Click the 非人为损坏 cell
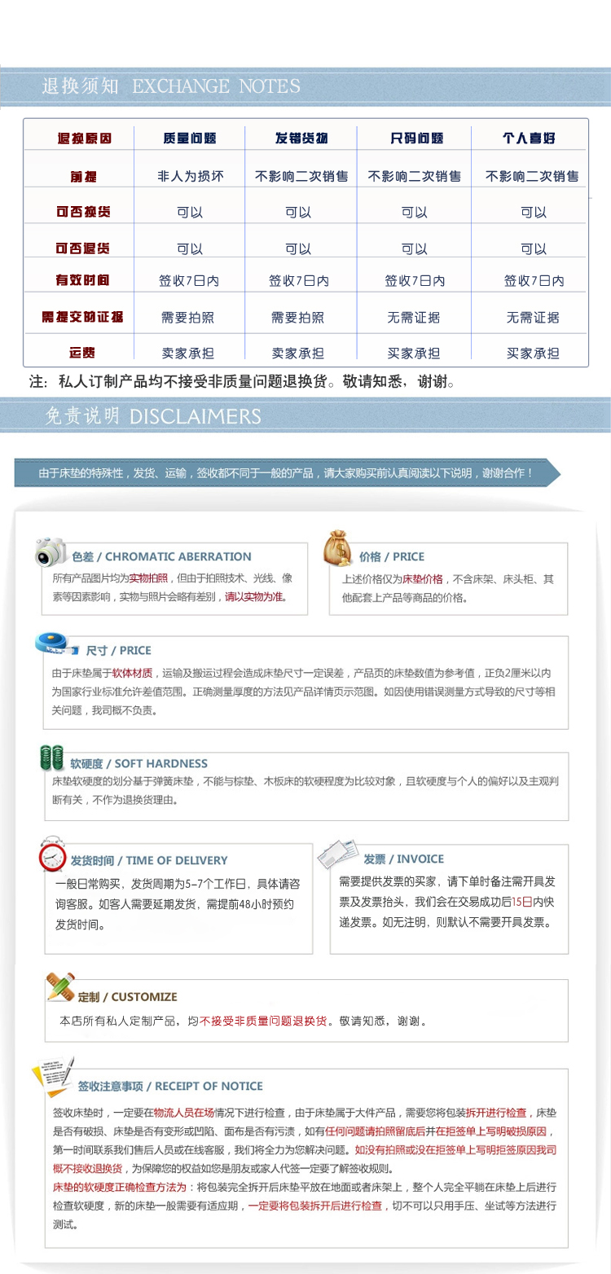Viewport: 611px width, 1274px height. coord(190,176)
